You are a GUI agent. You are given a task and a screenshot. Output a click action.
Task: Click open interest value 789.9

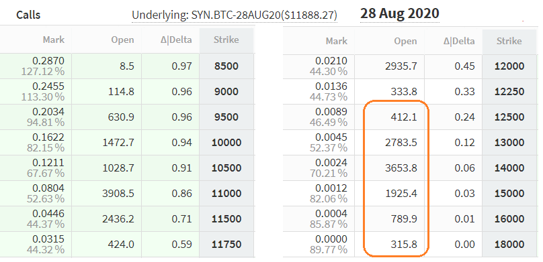pyautogui.click(x=404, y=219)
